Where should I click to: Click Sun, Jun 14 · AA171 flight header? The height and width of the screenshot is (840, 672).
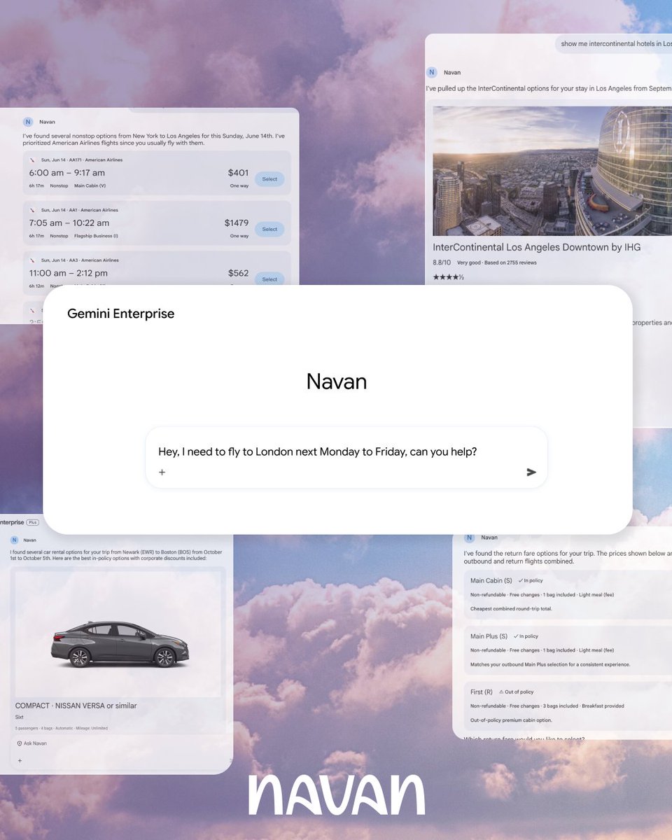[82, 160]
